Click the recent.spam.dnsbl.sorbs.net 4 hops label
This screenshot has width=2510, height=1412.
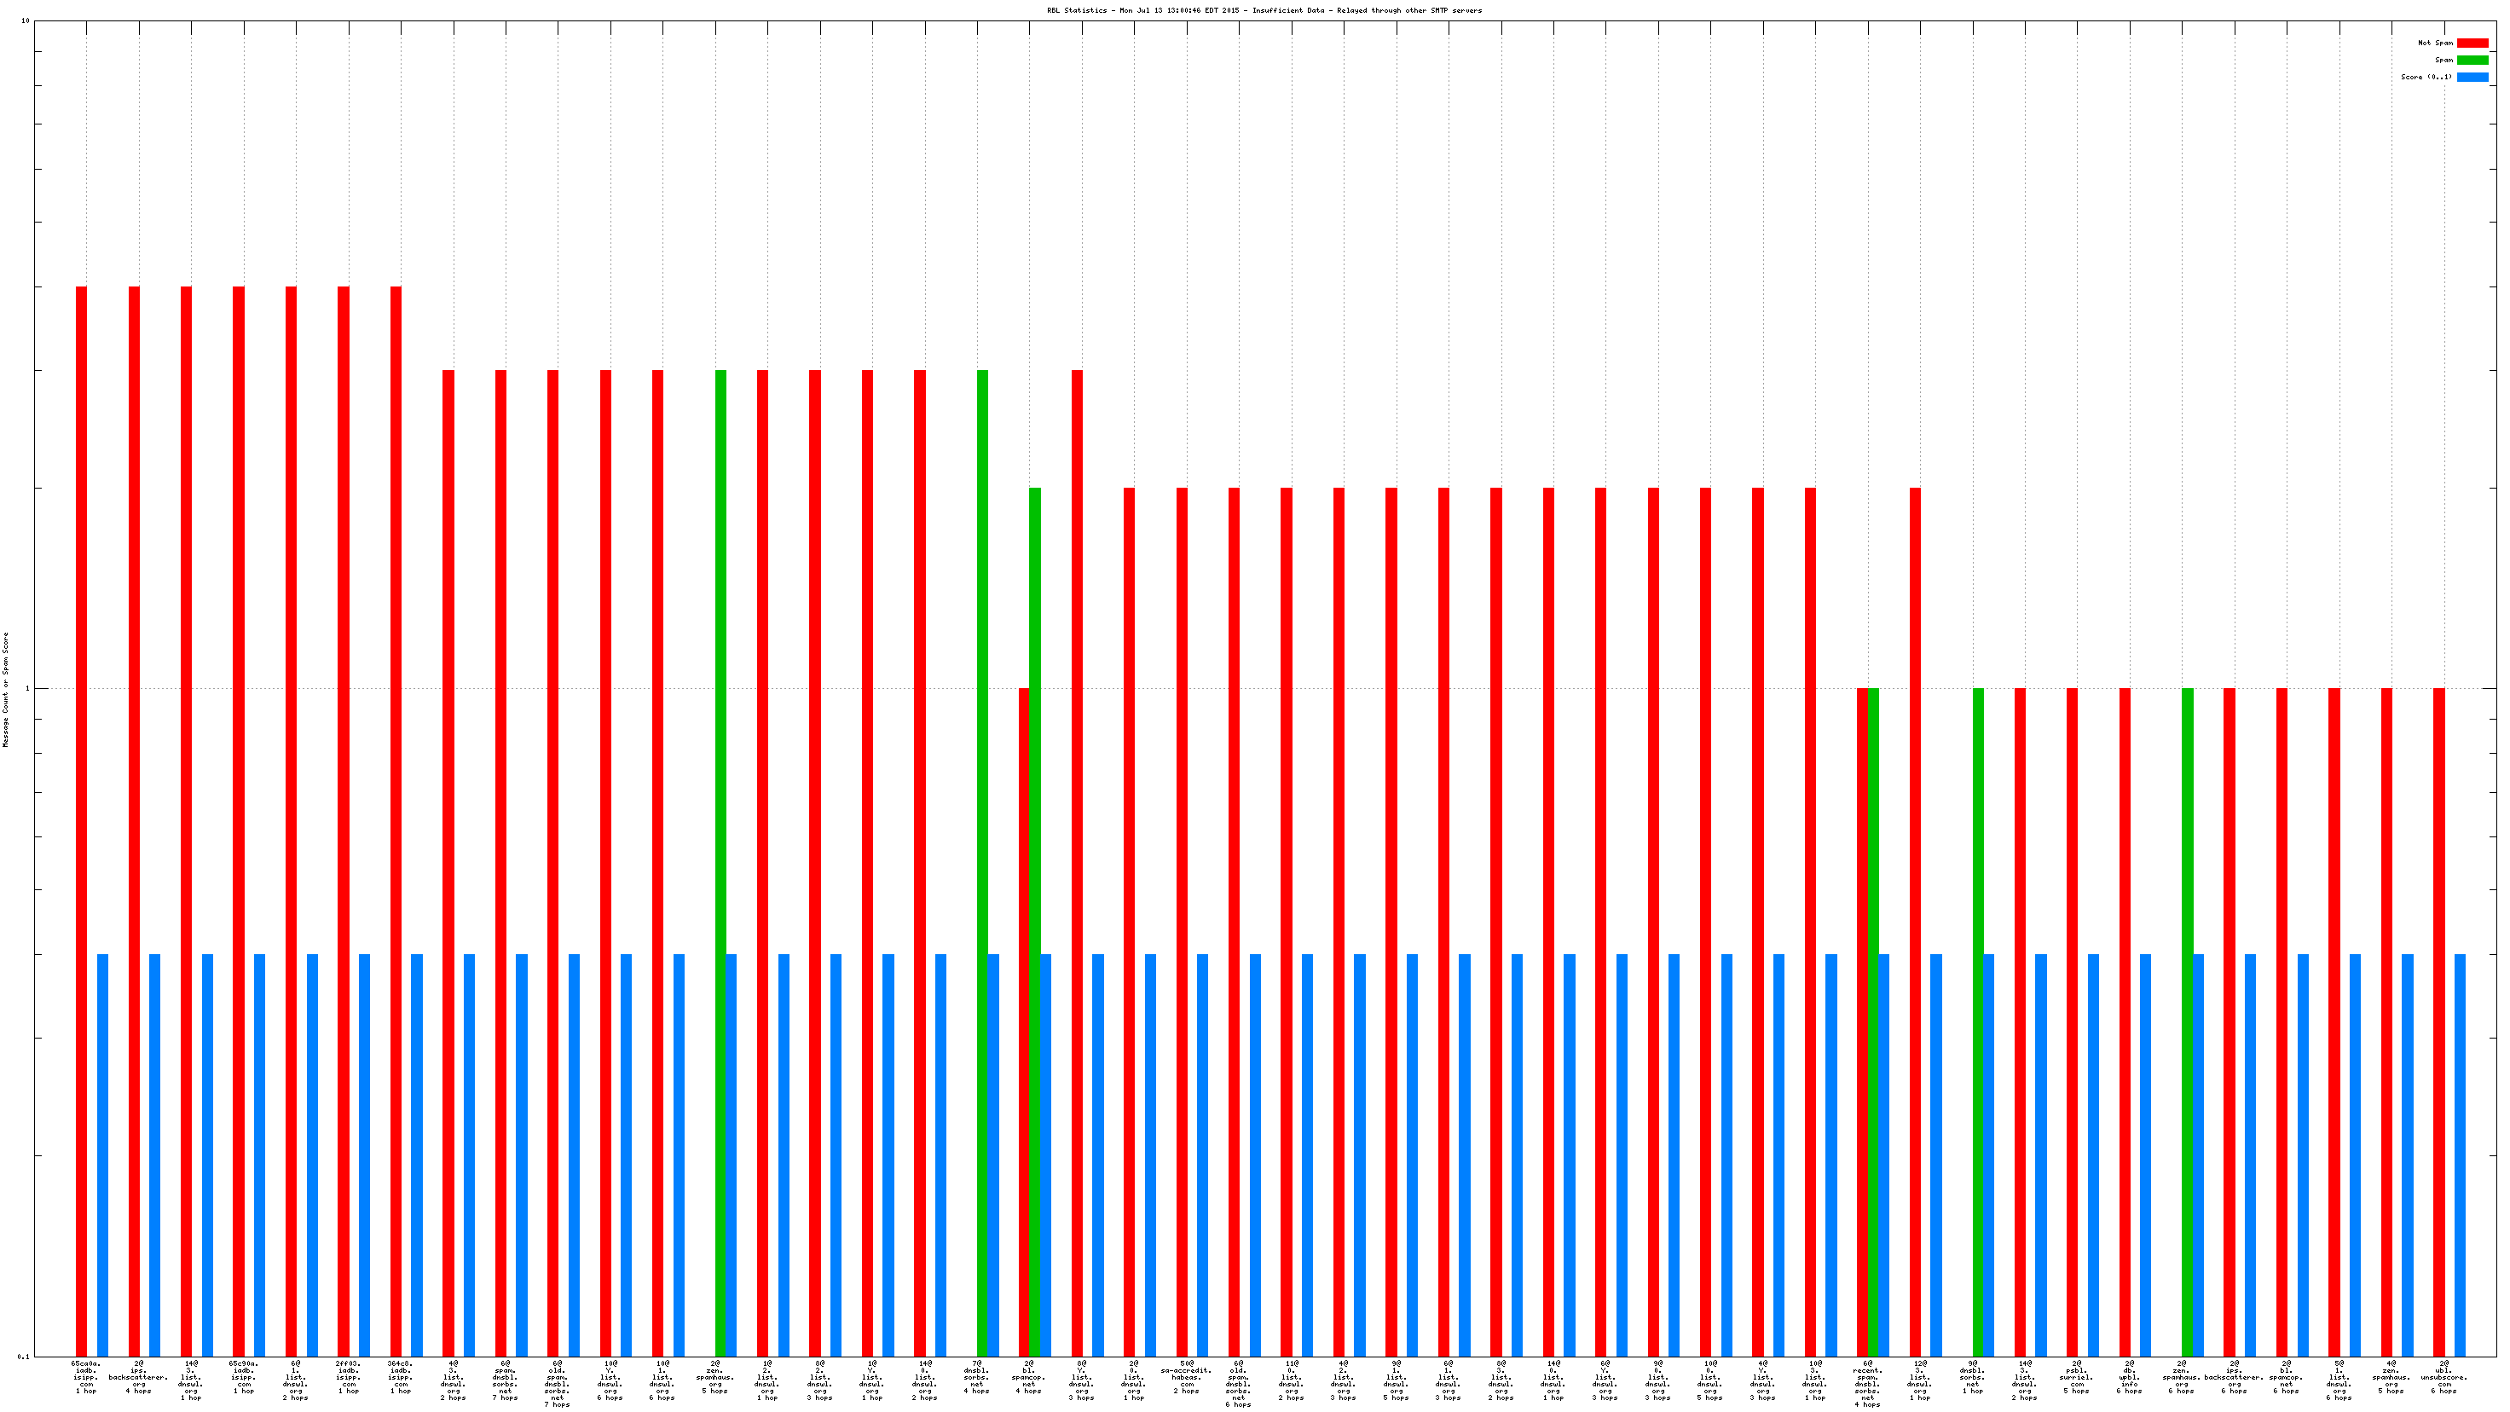point(1867,1384)
